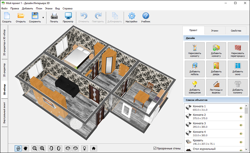Toggle the light bulb lighting icon

[84, 148]
